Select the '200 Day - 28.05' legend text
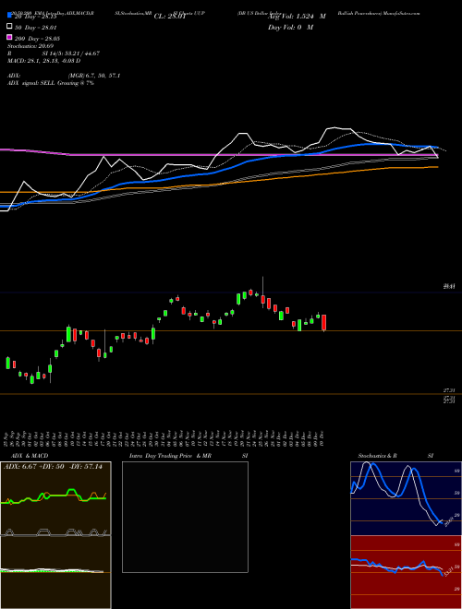Viewport: 462px width, 609px height. pyautogui.click(x=37, y=38)
